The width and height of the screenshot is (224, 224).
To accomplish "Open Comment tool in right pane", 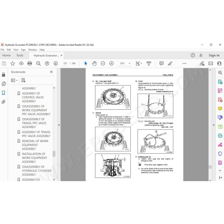I will pyautogui.click(x=220, y=108).
